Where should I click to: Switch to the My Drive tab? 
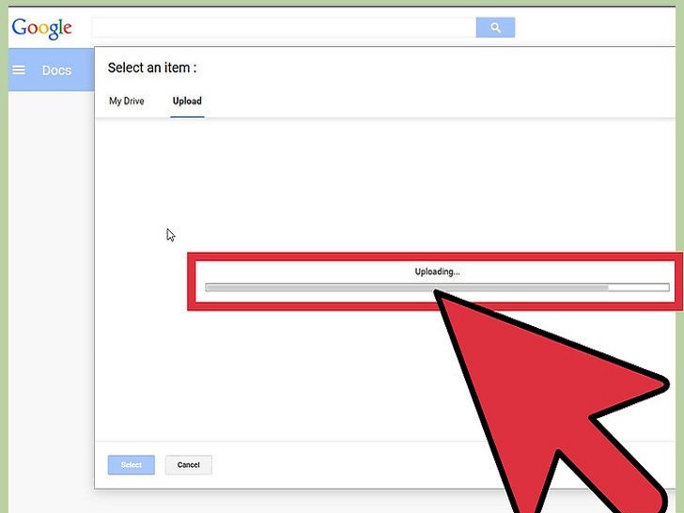tap(127, 101)
